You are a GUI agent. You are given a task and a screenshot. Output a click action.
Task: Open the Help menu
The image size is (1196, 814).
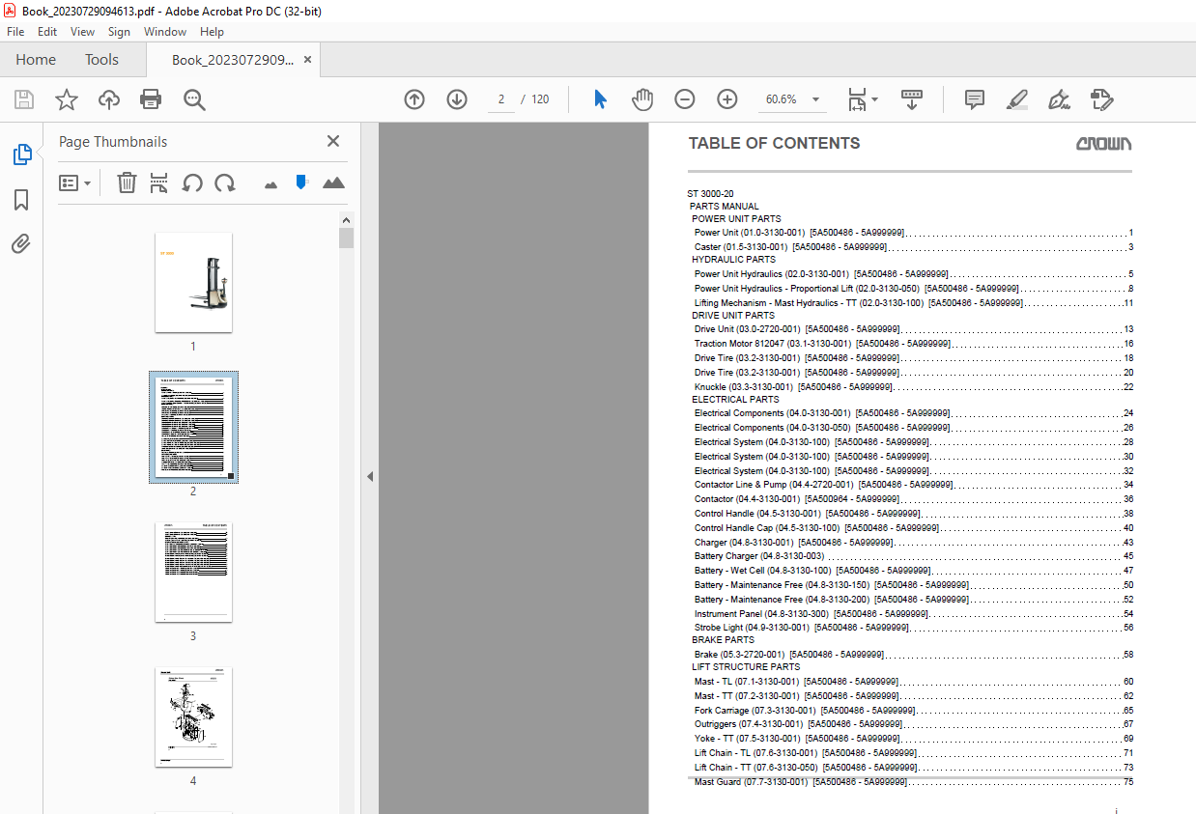(x=212, y=32)
